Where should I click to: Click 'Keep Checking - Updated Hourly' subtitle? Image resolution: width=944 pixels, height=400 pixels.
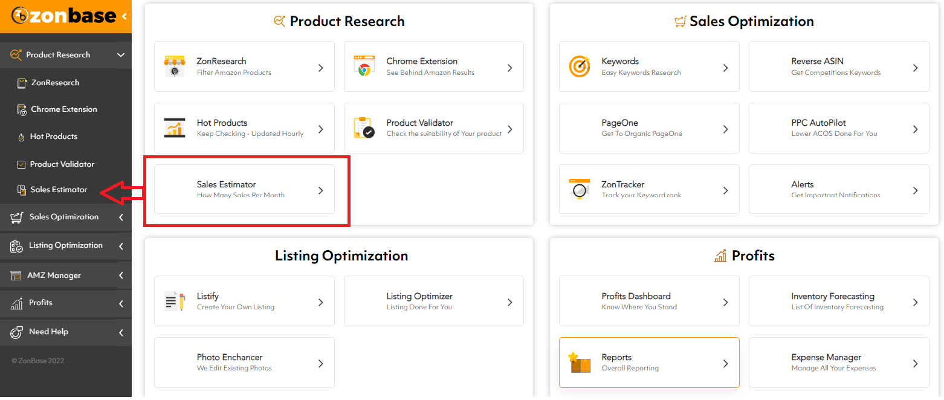point(250,134)
